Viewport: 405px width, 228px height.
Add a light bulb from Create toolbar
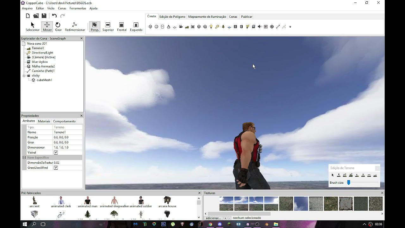[x=211, y=27]
